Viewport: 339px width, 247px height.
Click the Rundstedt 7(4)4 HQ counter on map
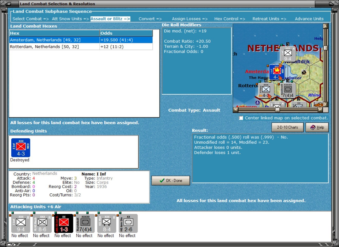click(288, 90)
